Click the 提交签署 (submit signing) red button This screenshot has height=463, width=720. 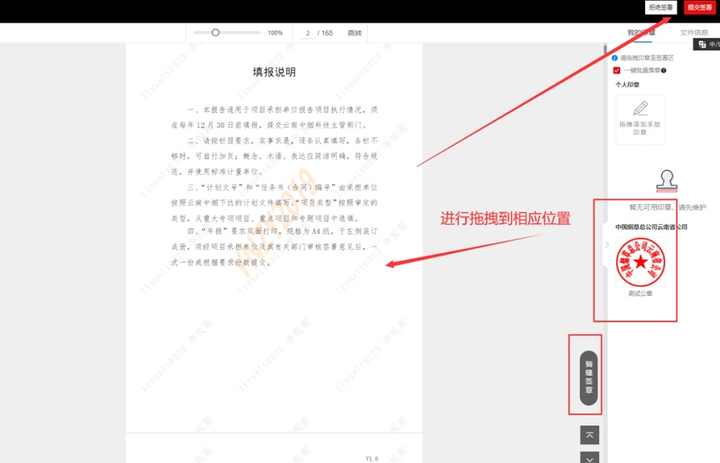[x=699, y=7]
